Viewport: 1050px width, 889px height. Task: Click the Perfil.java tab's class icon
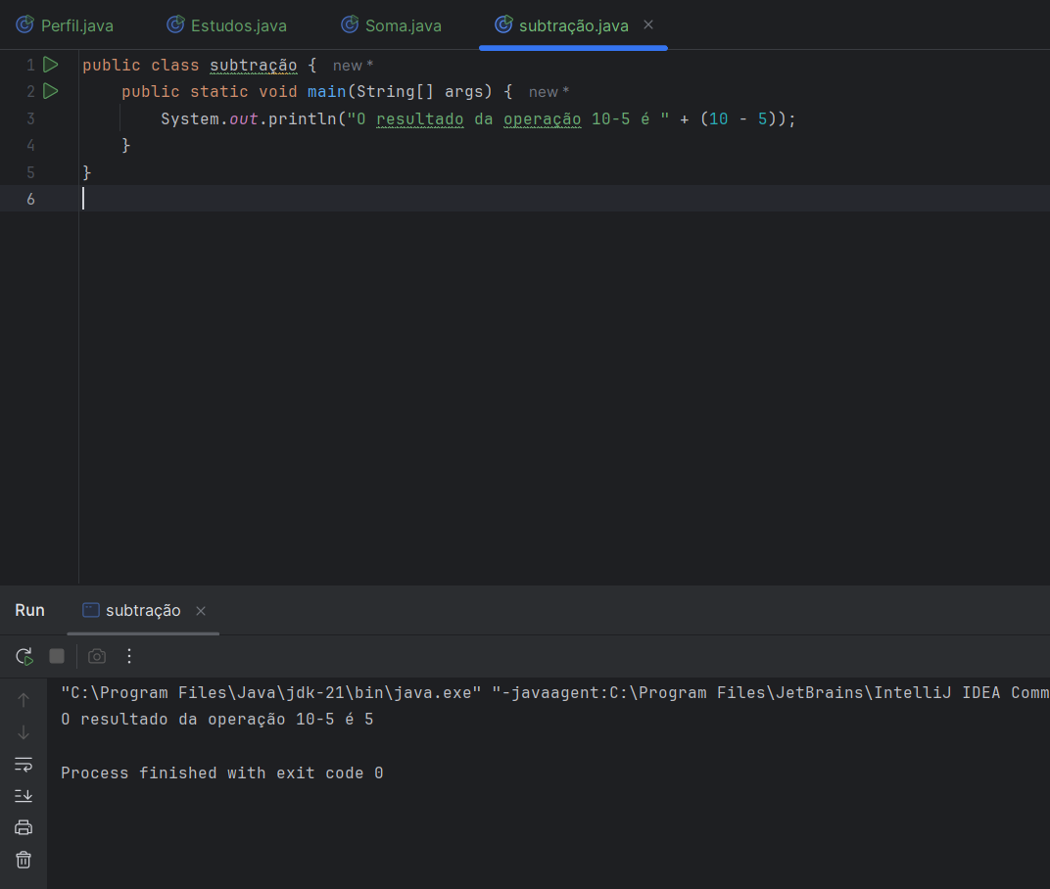coord(24,24)
